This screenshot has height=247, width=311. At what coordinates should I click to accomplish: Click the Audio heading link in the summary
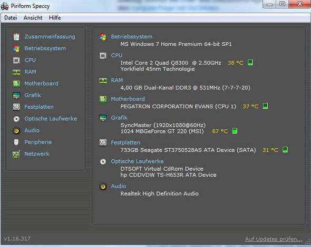coord(119,186)
